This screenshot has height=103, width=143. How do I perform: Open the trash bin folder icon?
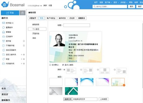[x=3, y=41]
